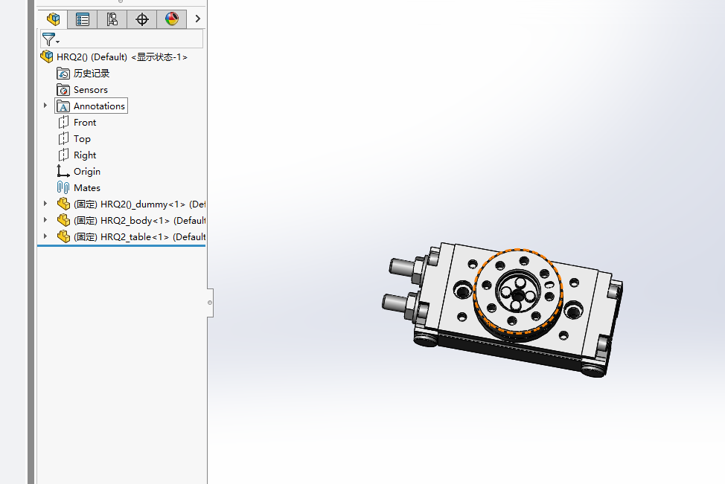Select the Front plane label
This screenshot has width=725, height=484.
tap(85, 123)
